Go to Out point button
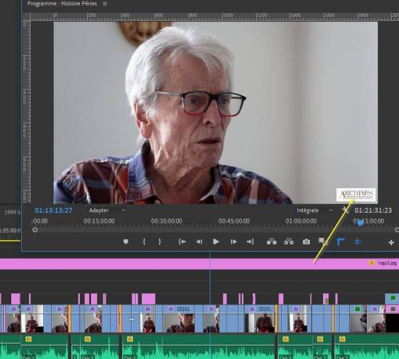 tap(250, 242)
